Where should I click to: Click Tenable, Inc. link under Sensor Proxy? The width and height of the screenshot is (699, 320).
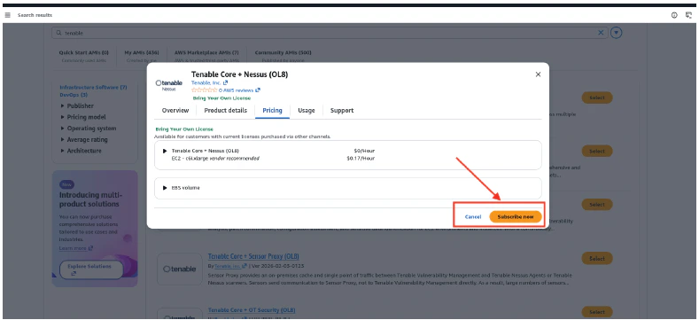tap(228, 266)
